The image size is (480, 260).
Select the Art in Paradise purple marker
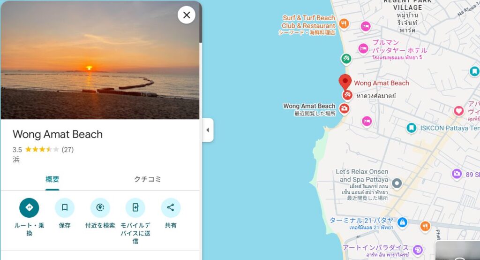point(418,250)
